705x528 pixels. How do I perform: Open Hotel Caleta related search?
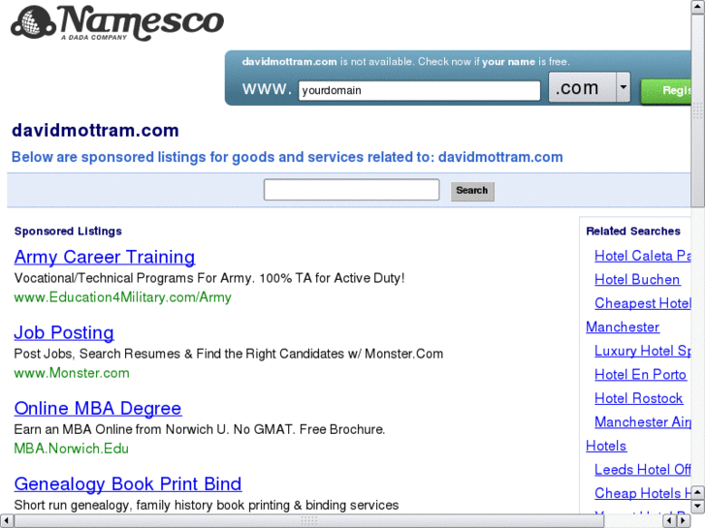(643, 256)
